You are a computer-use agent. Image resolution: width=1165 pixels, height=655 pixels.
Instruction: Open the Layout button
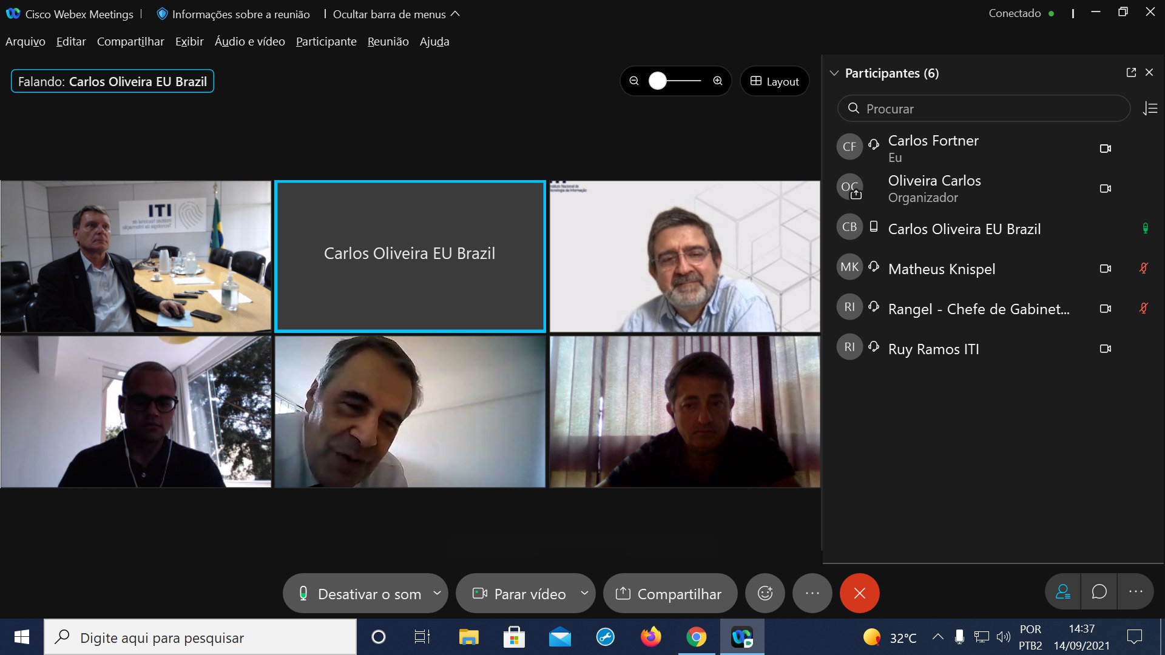[x=774, y=81]
